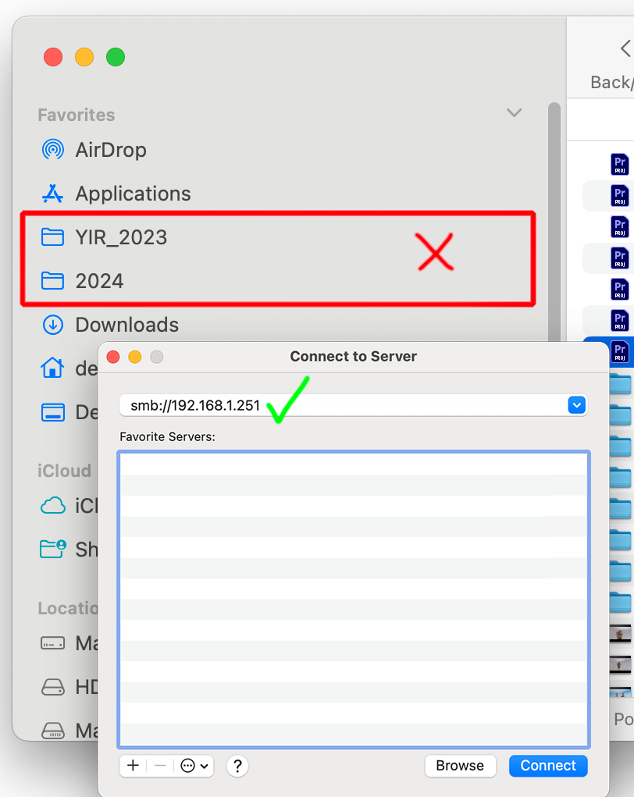Viewport: 634px width, 797px height.
Task: Select the 2024 folder in Favorites
Action: (82, 281)
